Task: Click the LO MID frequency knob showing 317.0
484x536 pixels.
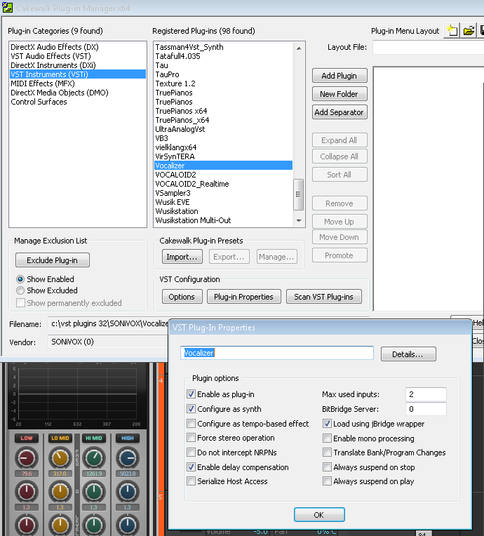Action: click(60, 458)
